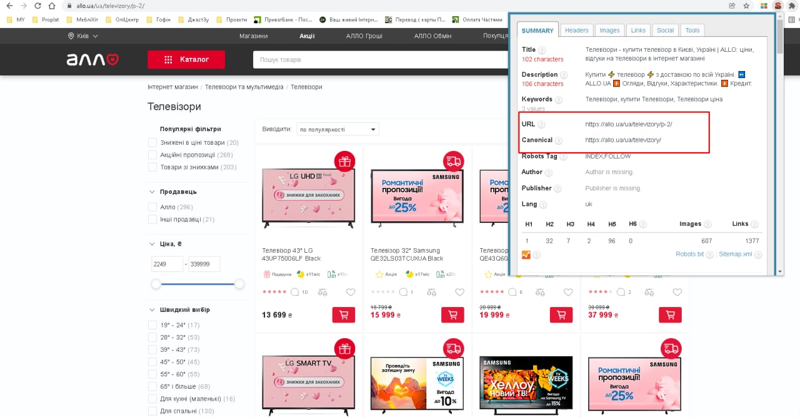The width and height of the screenshot is (800, 418).
Task: Switch to the Headers tab
Action: tap(576, 30)
